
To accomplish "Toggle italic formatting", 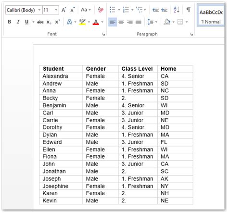I will pyautogui.click(x=18, y=22).
